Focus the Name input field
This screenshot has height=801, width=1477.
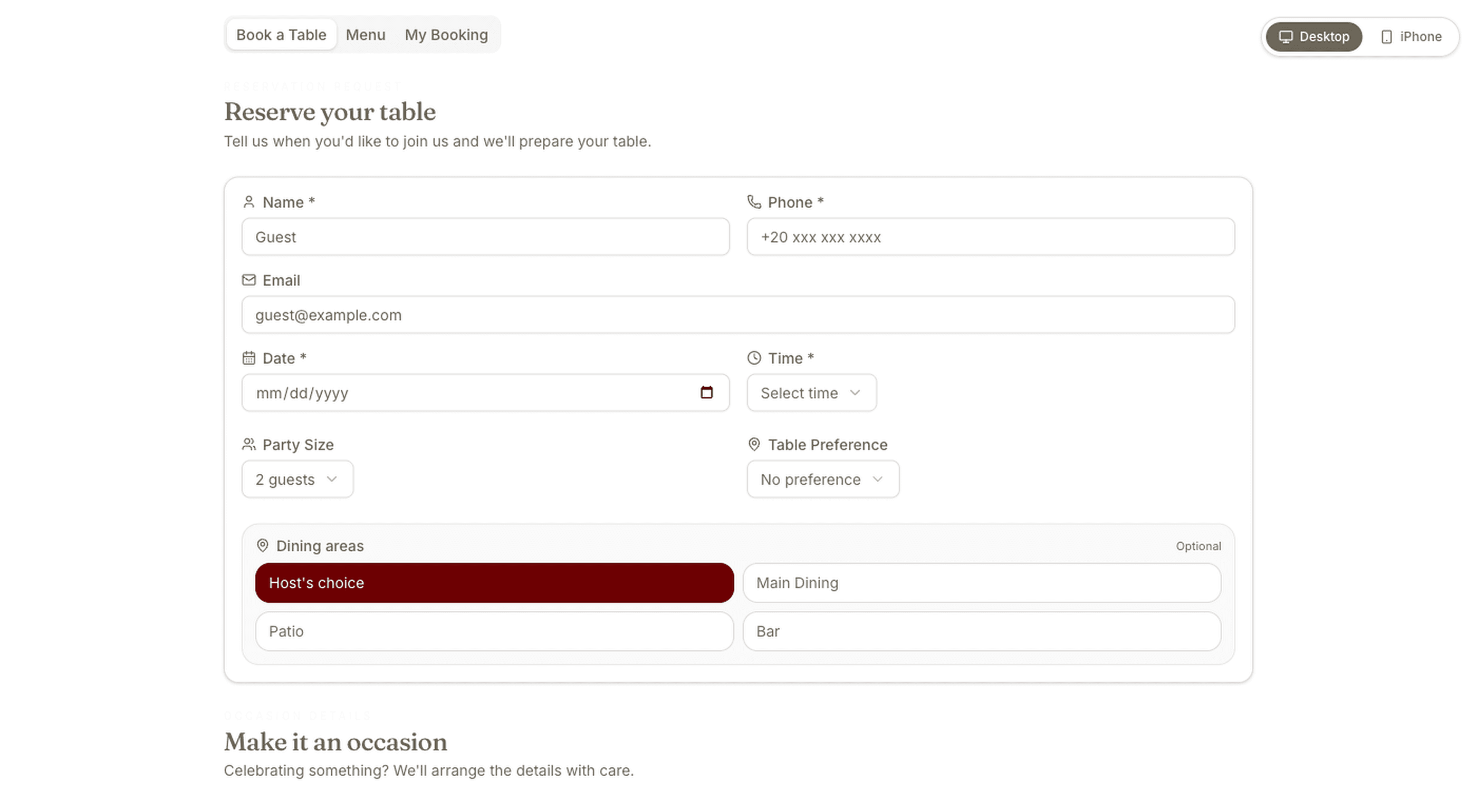[x=486, y=237]
